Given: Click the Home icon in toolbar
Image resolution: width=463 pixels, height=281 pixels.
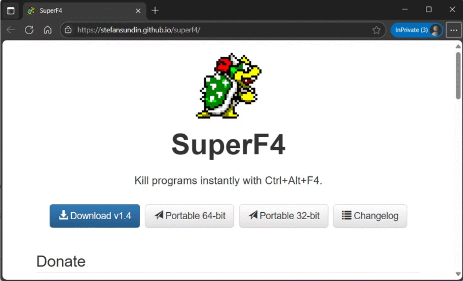Looking at the screenshot, I should (47, 30).
